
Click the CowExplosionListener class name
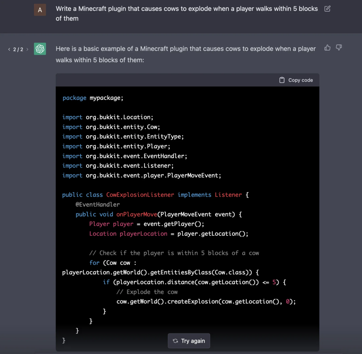[140, 195]
